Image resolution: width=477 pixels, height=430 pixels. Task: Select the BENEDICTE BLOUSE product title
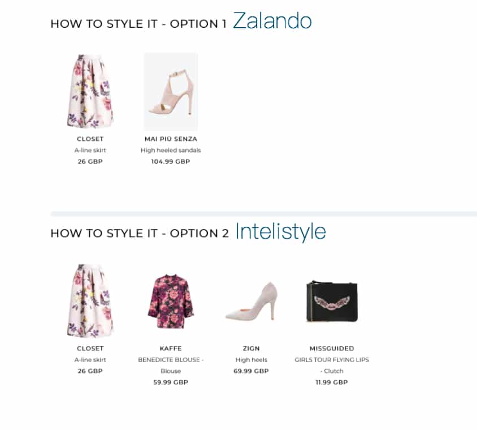169,360
